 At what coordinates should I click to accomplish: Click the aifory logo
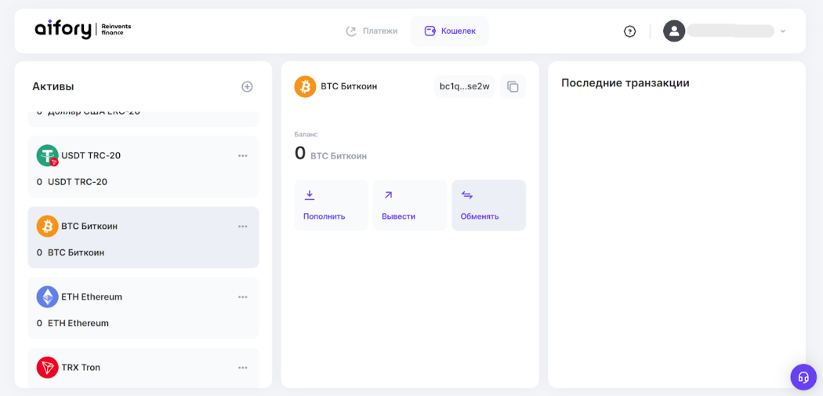(x=83, y=30)
